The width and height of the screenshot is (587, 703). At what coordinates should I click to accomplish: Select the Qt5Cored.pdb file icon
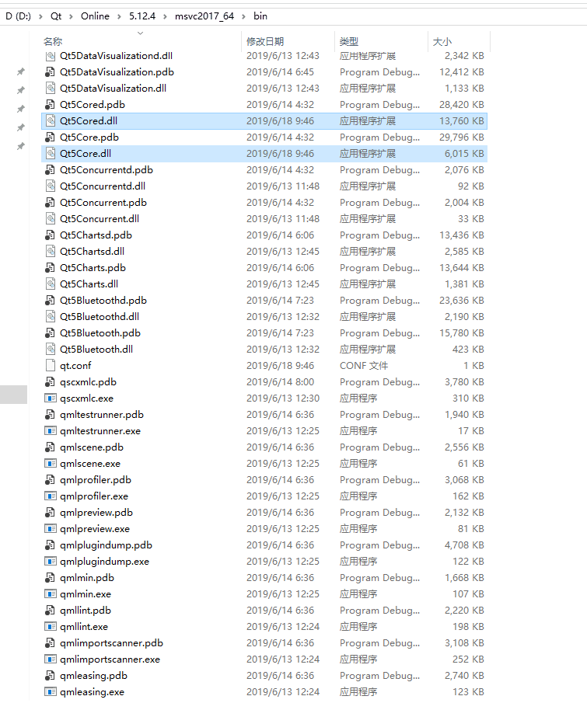[x=51, y=105]
